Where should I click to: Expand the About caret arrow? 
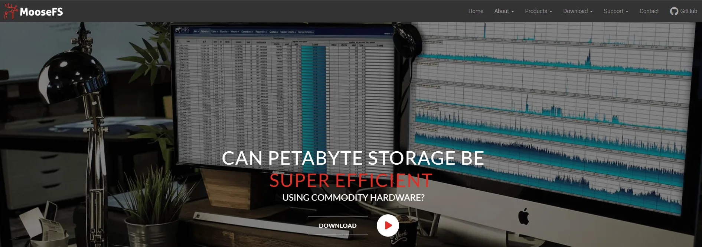coord(513,11)
